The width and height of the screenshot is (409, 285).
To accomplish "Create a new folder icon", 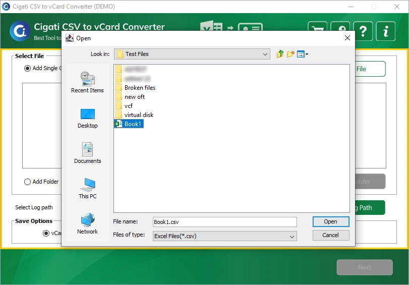I will tap(290, 54).
